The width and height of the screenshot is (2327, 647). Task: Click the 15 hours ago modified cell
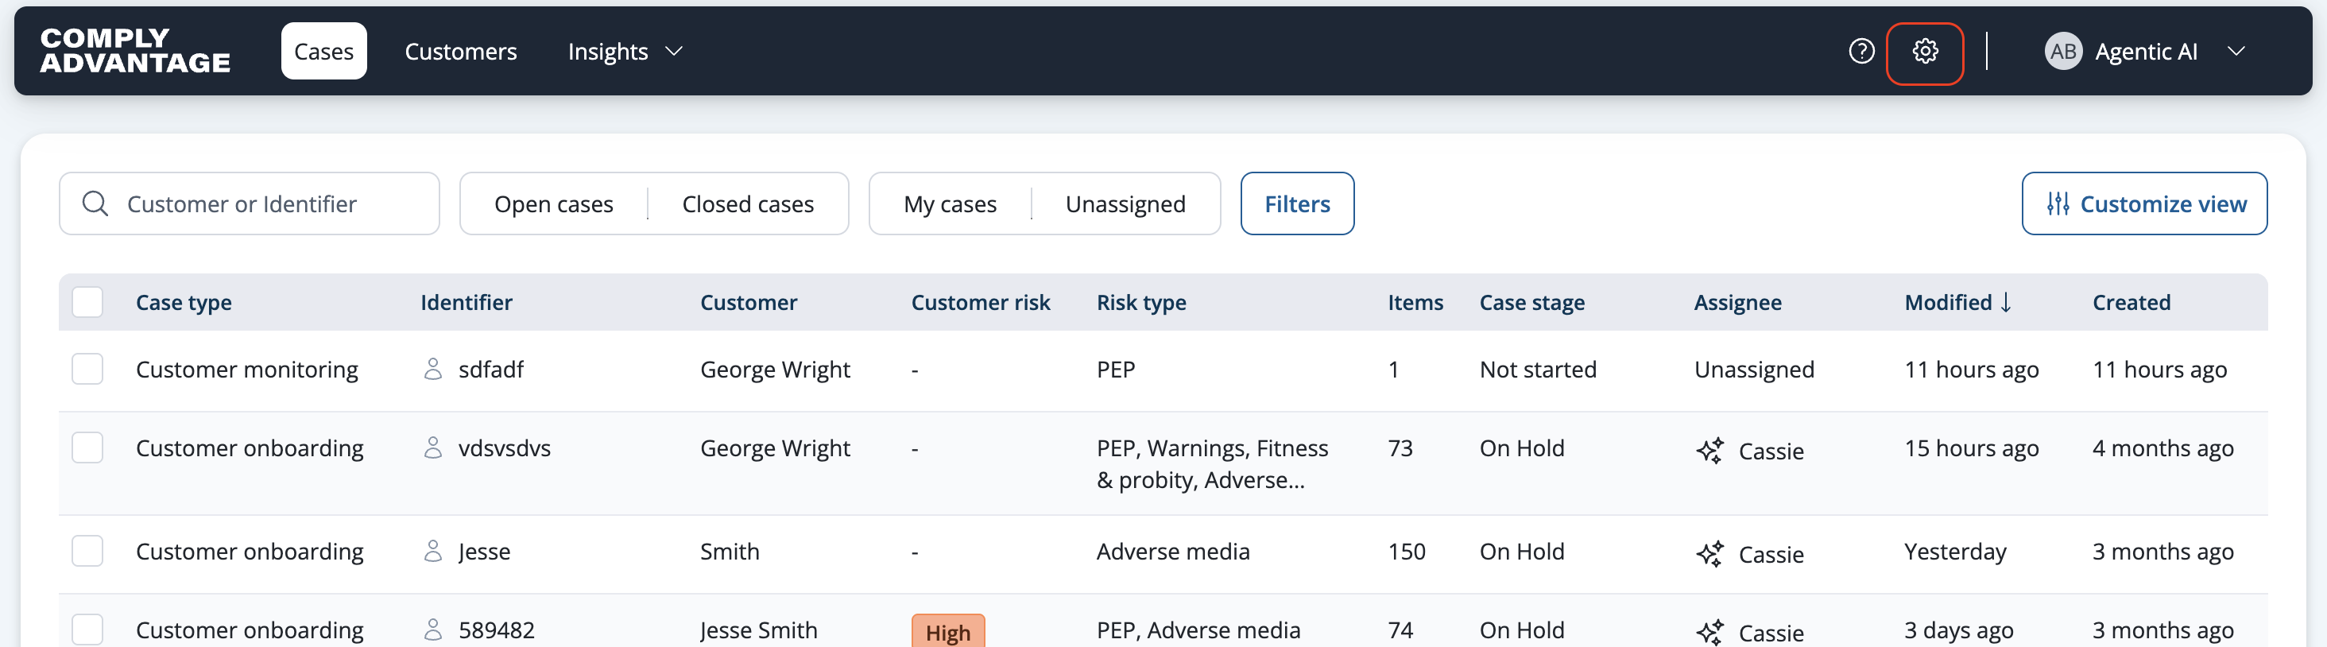(x=1972, y=448)
